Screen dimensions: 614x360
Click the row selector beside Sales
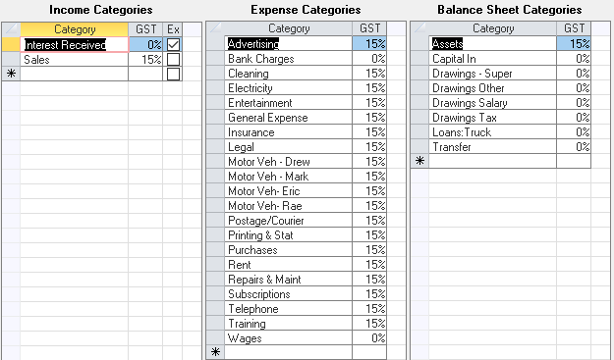click(x=11, y=60)
